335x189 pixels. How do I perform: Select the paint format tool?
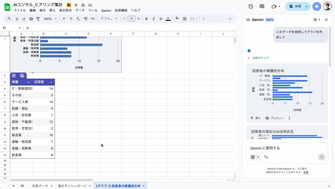click(x=38, y=19)
